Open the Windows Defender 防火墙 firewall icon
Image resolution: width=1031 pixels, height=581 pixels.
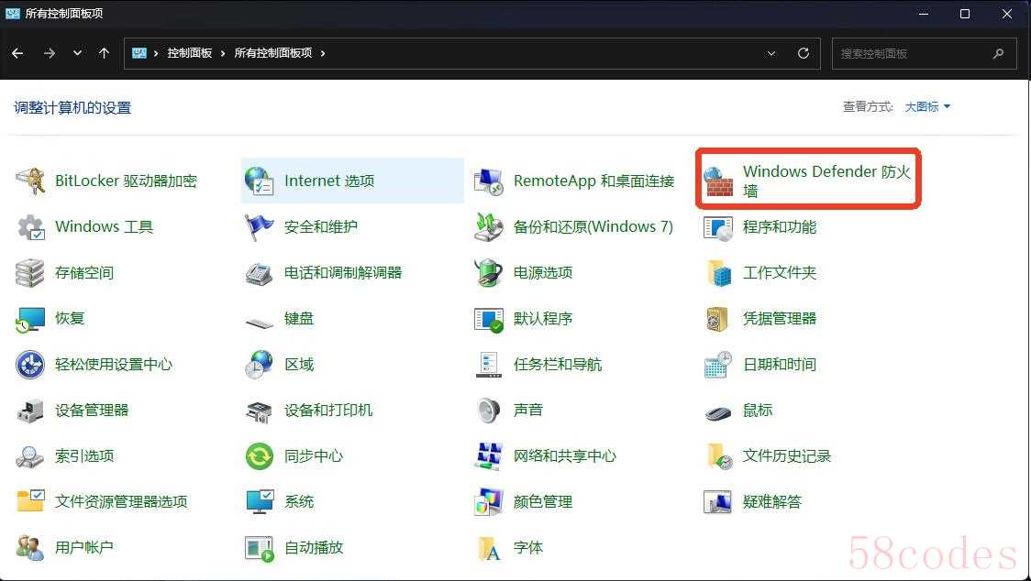[x=718, y=181]
